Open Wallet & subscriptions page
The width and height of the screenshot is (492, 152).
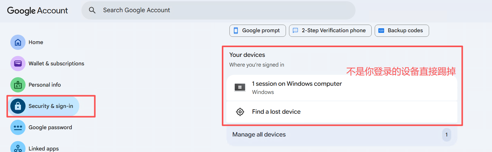tap(47, 64)
